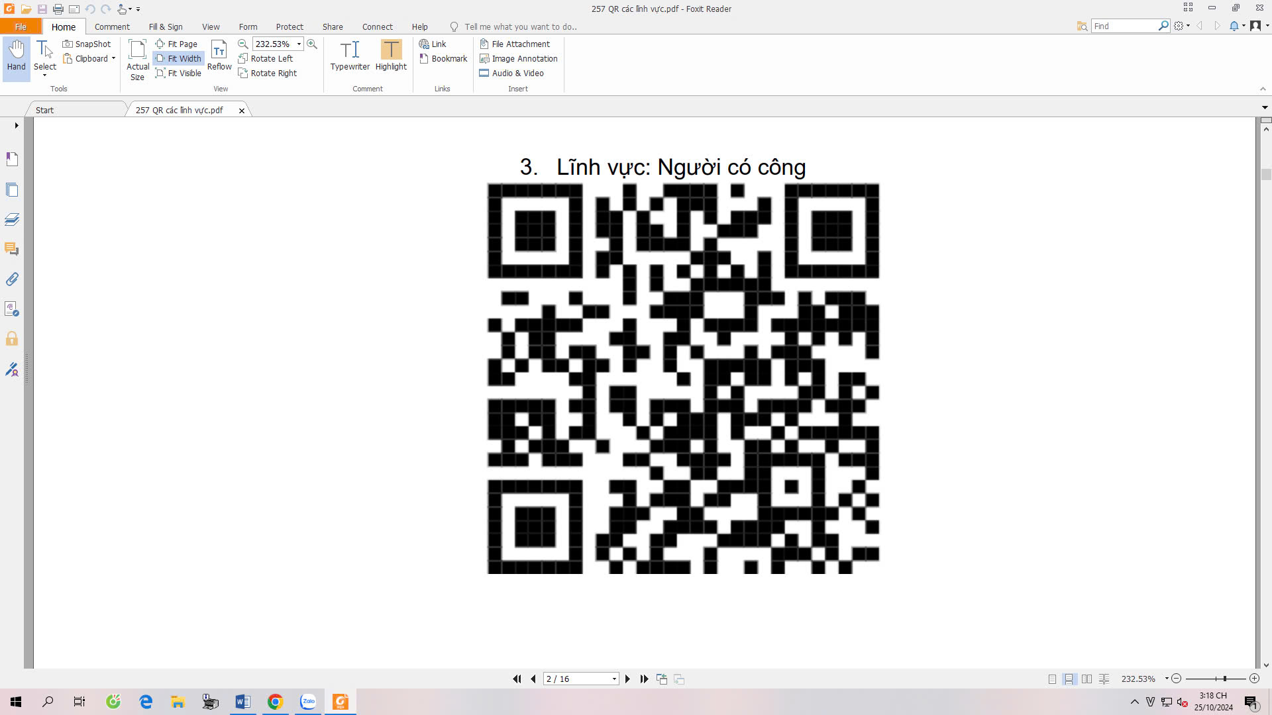The width and height of the screenshot is (1272, 715).
Task: Take a SnapShot of the page
Action: (87, 44)
